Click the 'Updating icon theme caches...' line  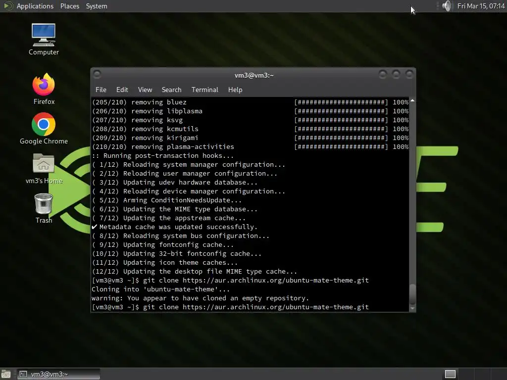(164, 263)
